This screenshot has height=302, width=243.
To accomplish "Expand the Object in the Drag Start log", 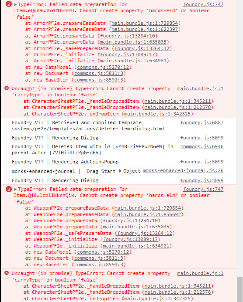I will pos(120,171).
